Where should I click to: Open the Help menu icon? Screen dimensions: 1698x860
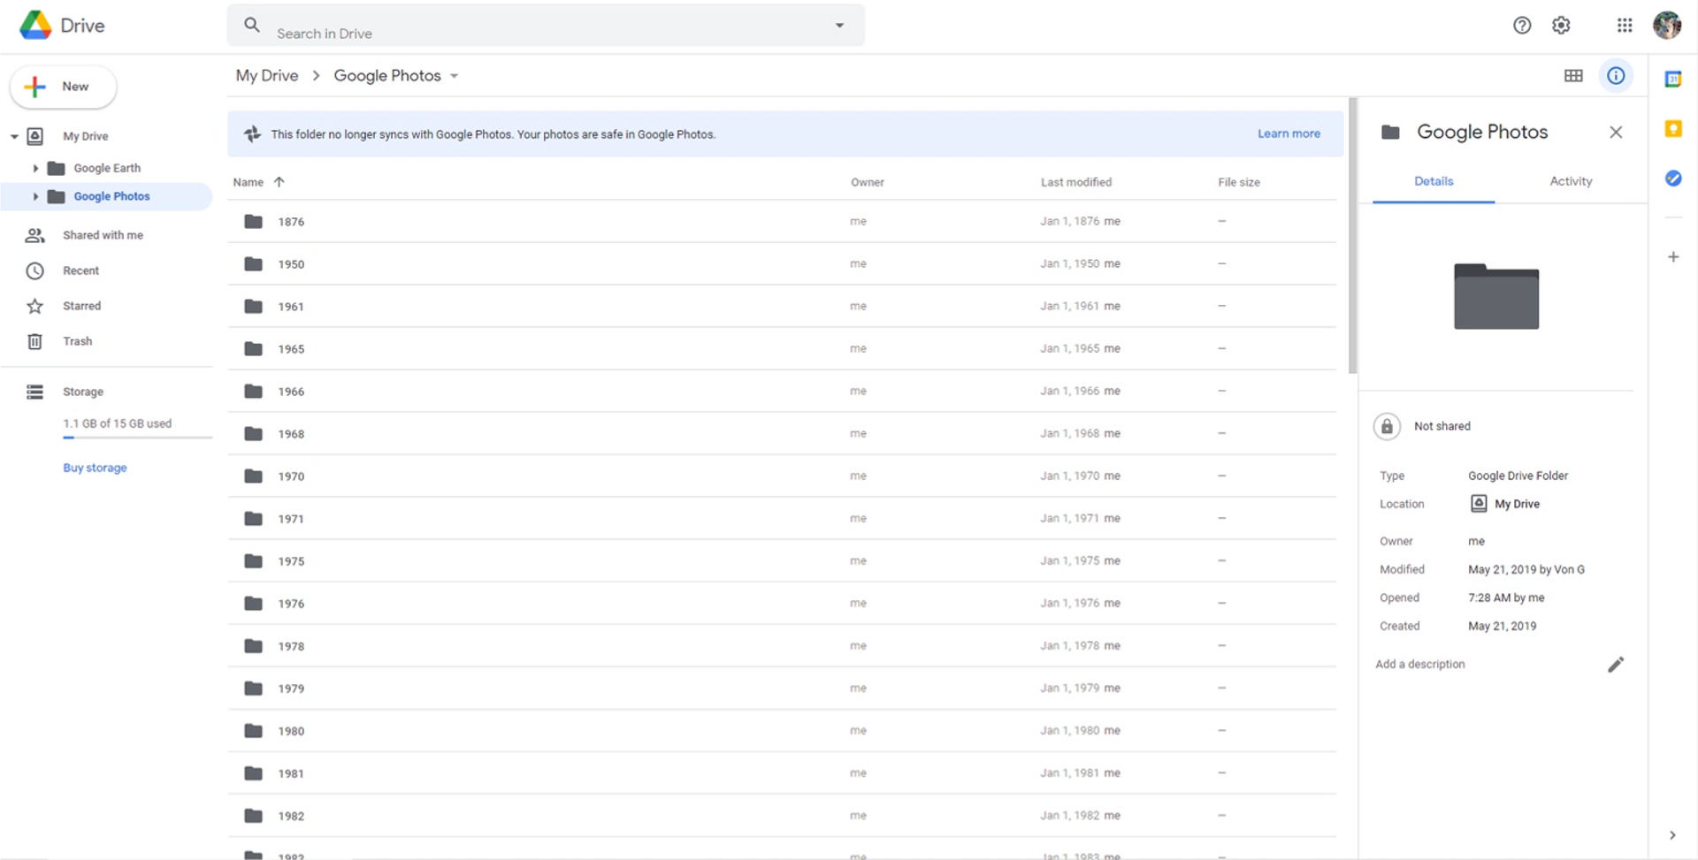click(x=1522, y=25)
